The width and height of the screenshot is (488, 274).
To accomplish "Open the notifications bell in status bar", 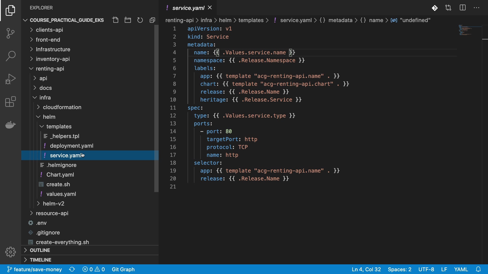I will point(478,269).
